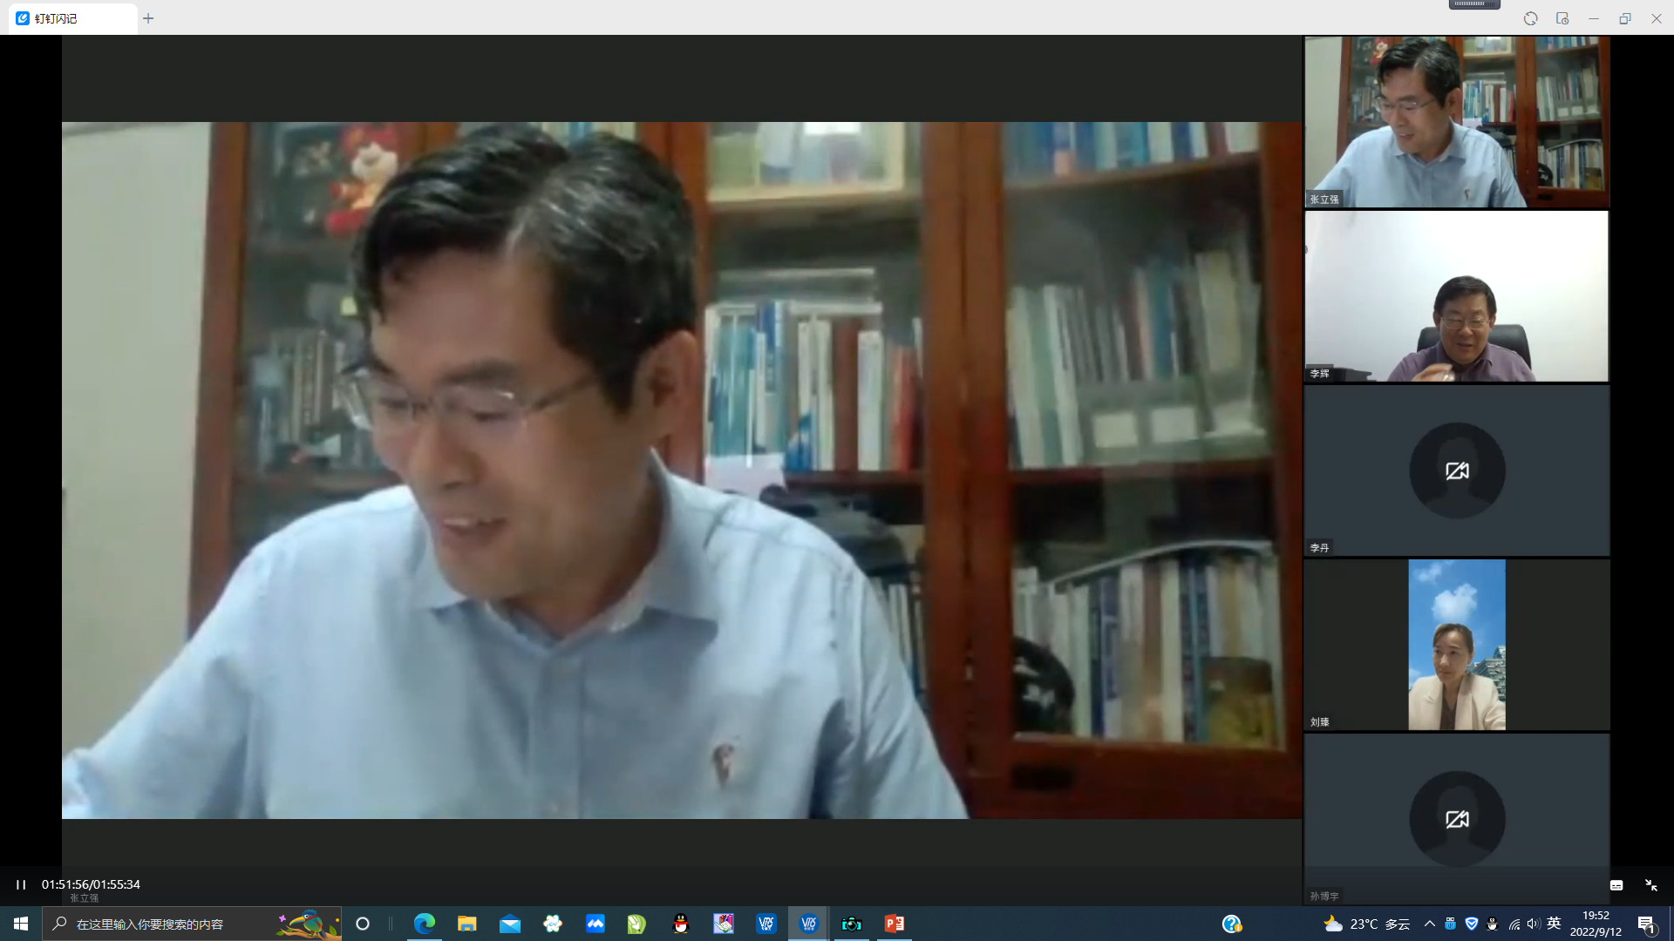Toggle the subtitles icon
Screen dimensions: 1674x941
(1616, 885)
